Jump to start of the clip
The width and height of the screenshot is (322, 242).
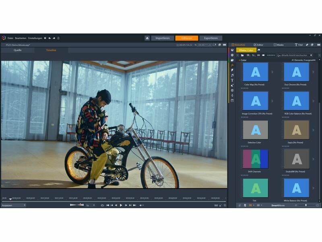[x=107, y=205]
